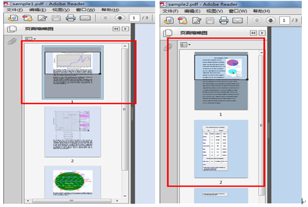
Task: Click the horizontal scrollbar thumb in sample1.pdf thumbnails
Action: point(72,201)
